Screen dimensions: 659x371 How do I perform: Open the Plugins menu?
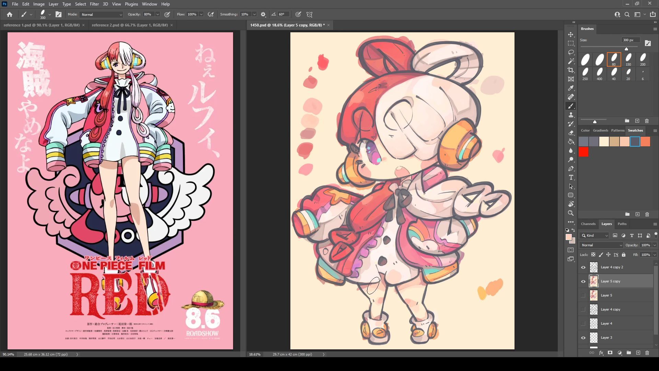pyautogui.click(x=131, y=4)
